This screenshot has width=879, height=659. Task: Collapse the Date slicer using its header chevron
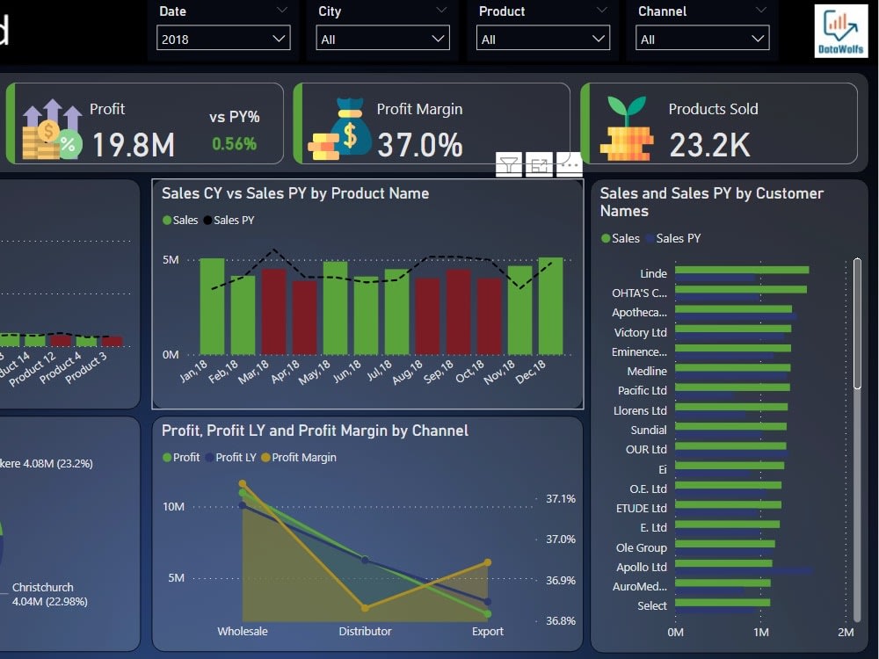[x=282, y=11]
